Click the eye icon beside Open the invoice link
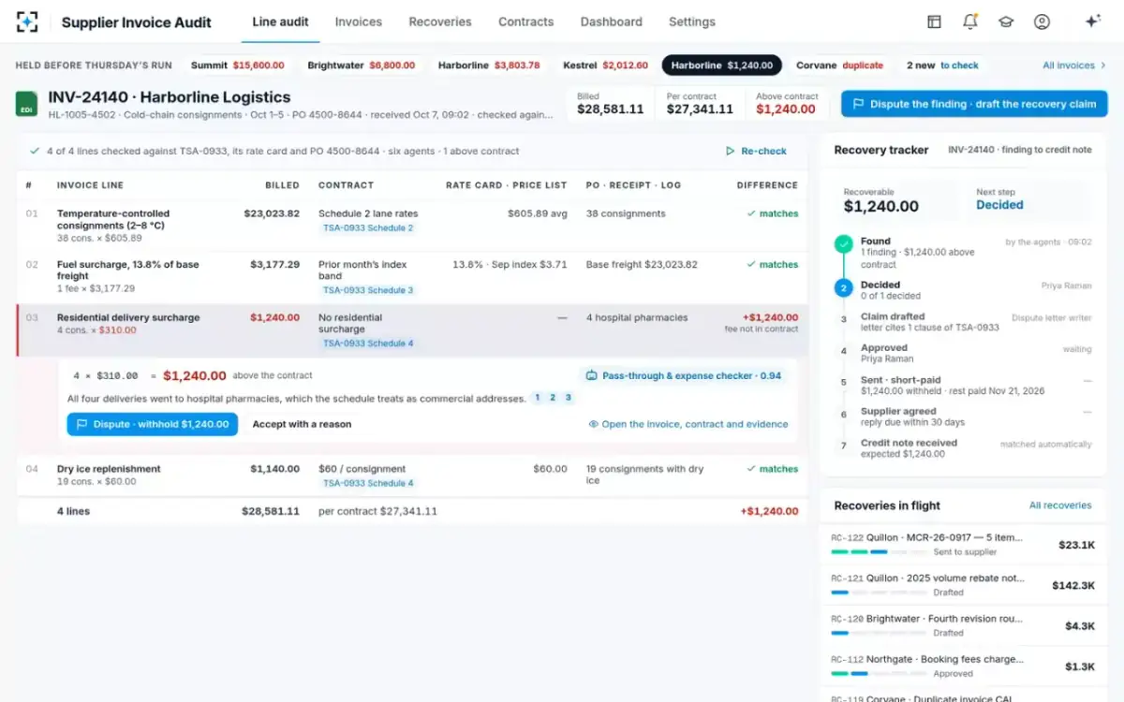 [x=593, y=424]
